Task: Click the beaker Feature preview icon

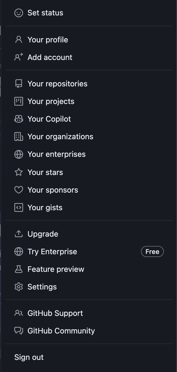Action: point(19,269)
